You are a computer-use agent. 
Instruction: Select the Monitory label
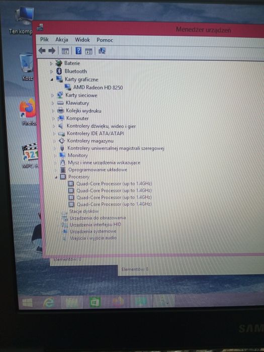point(77,155)
